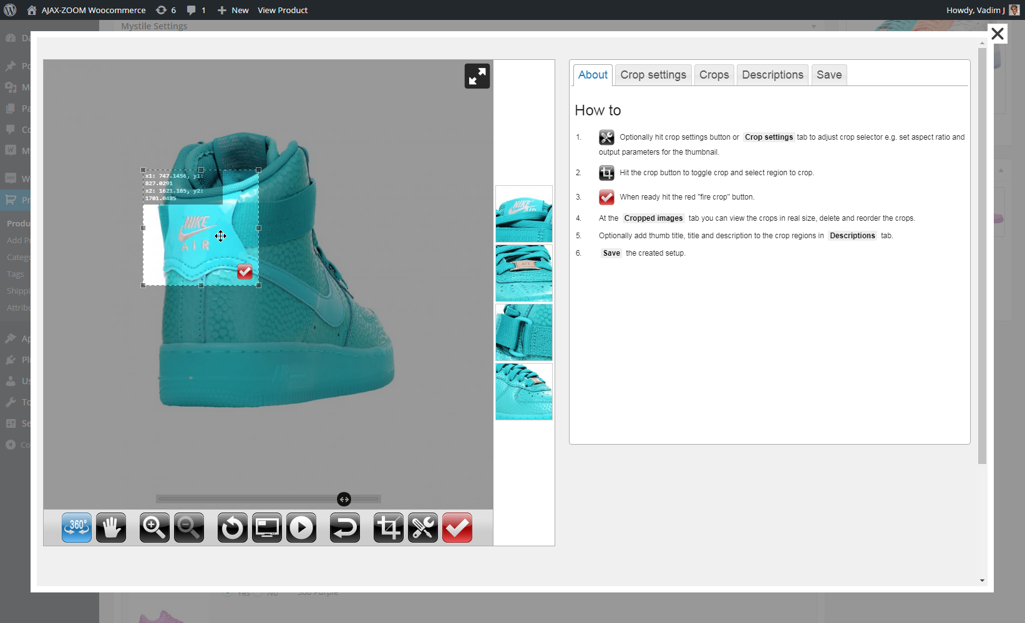The height and width of the screenshot is (623, 1025).
Task: Click the 'Crop settings' label in instructions
Action: point(769,137)
